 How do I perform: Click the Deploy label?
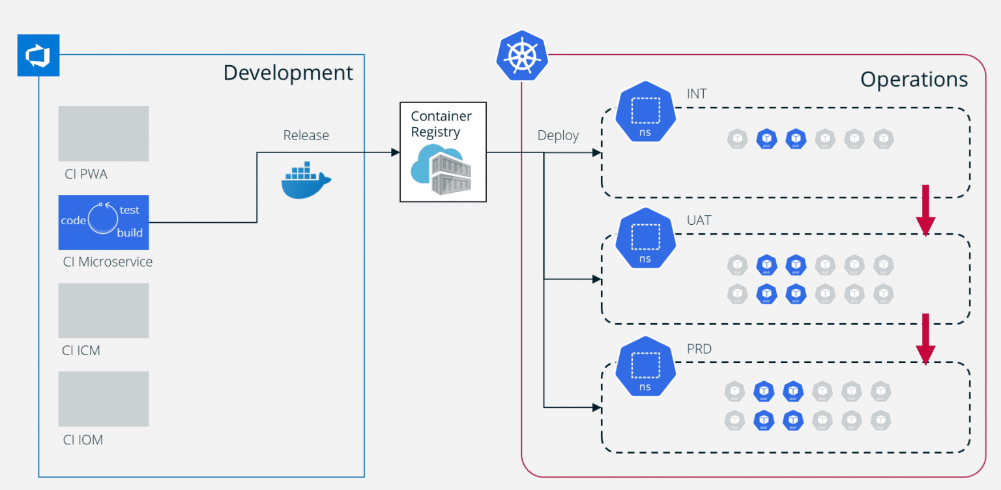click(x=557, y=136)
